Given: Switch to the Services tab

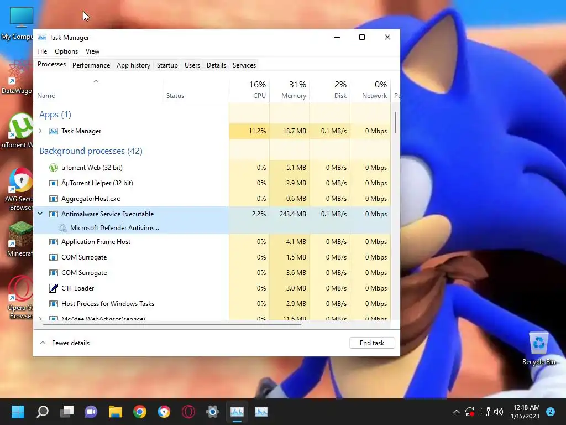Looking at the screenshot, I should 244,65.
